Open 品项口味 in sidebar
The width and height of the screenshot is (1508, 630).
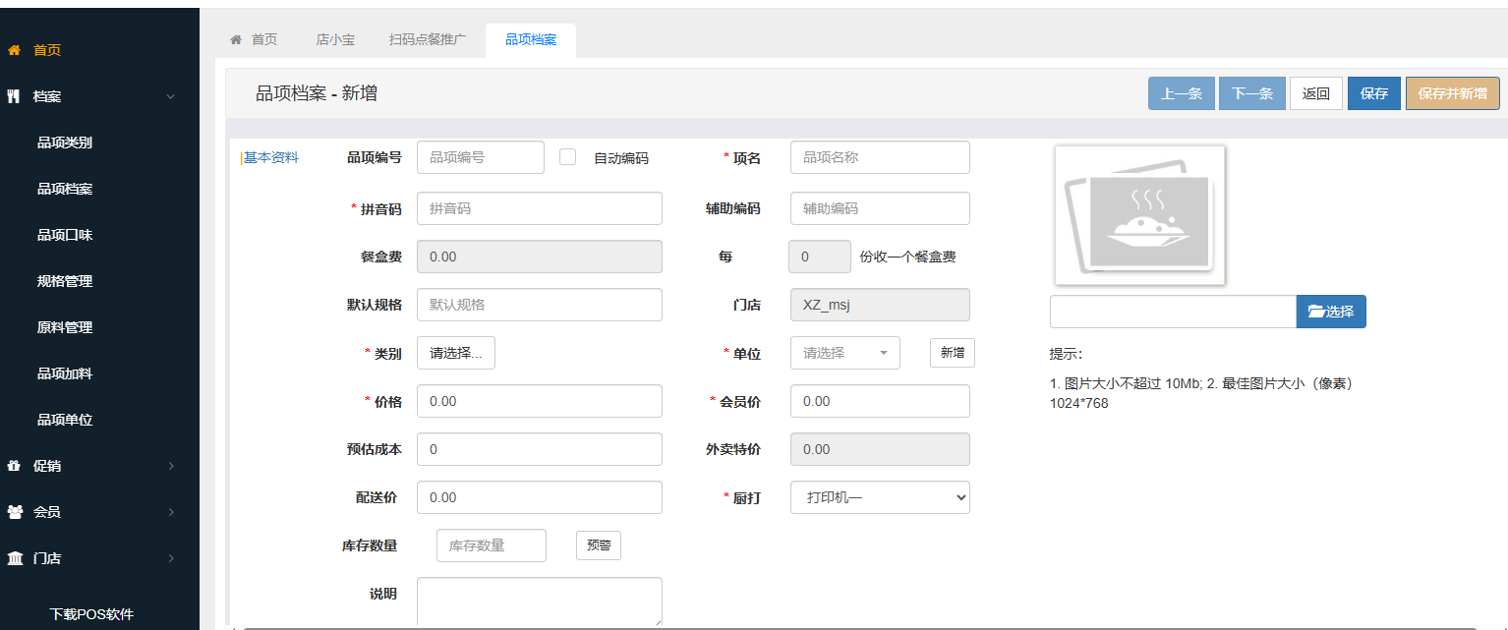click(65, 235)
